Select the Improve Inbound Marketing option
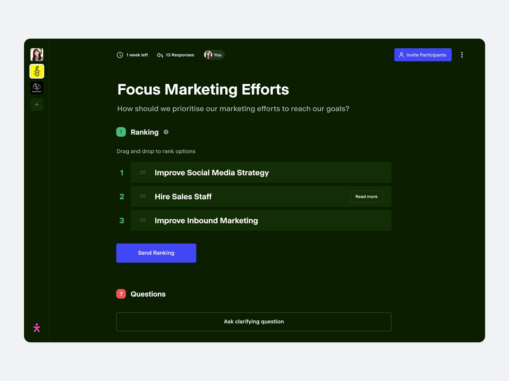Image resolution: width=509 pixels, height=381 pixels. (x=261, y=220)
